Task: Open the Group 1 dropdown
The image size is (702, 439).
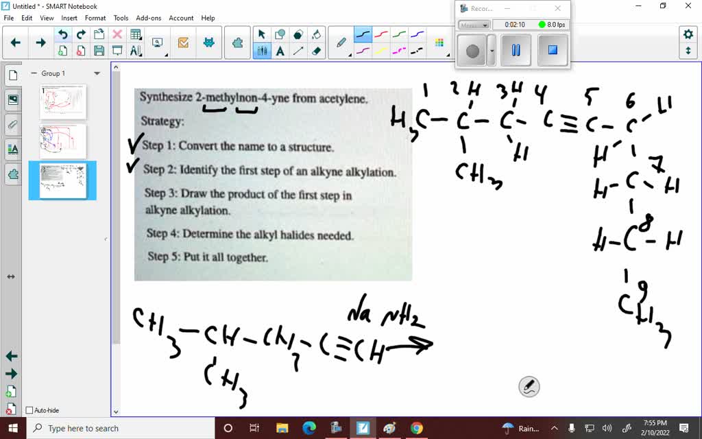Action: tap(96, 73)
